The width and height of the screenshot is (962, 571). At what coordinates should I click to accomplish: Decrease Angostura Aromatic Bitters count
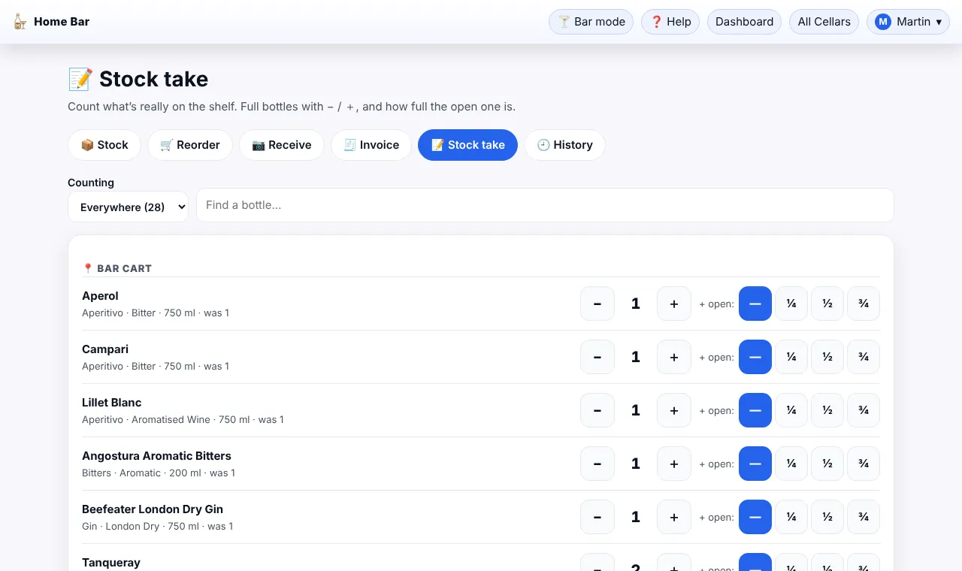point(597,464)
